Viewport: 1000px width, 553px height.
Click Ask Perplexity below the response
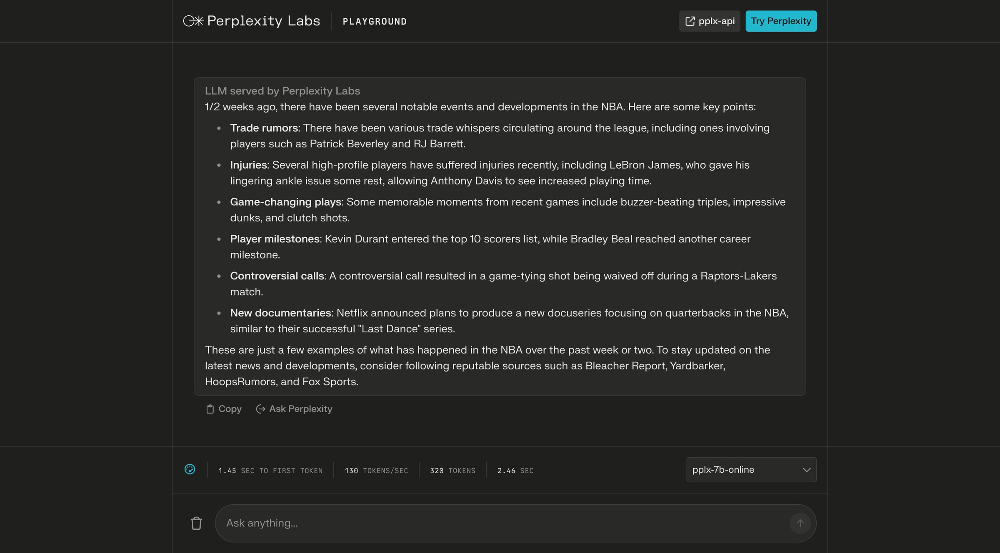[294, 409]
